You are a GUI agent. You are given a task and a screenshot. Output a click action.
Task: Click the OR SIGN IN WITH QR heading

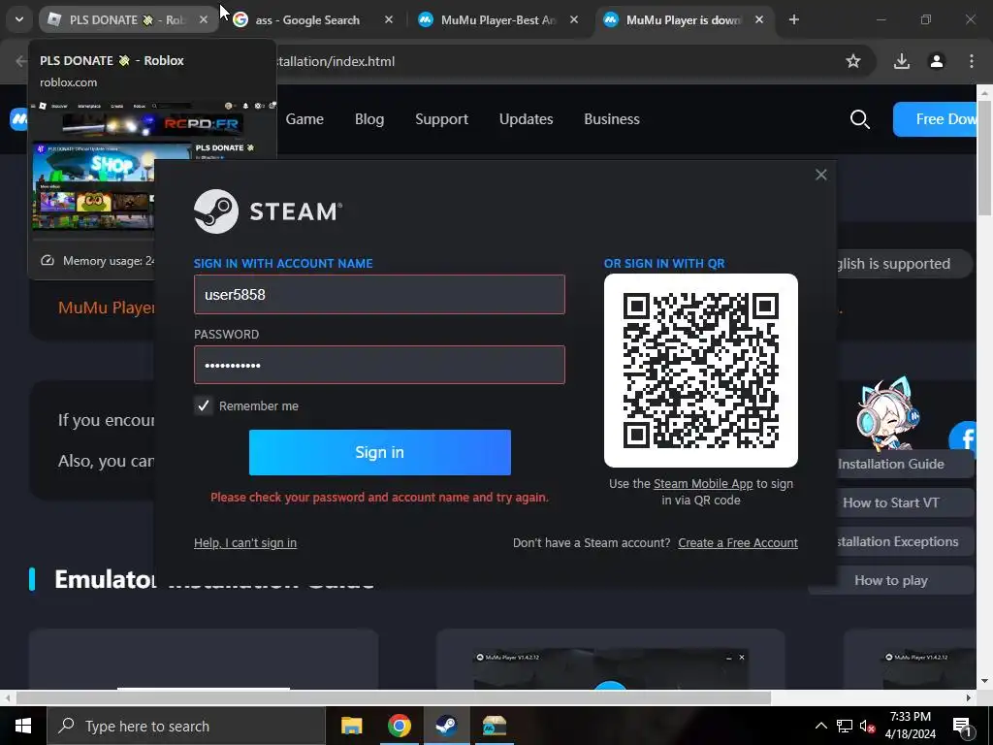(x=664, y=264)
